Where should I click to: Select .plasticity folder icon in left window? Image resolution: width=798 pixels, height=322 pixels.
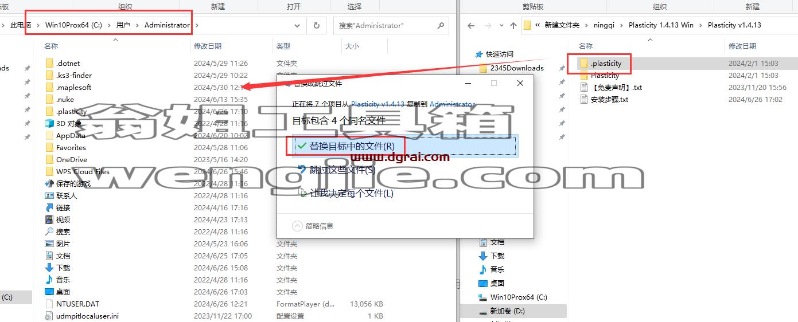[49, 111]
